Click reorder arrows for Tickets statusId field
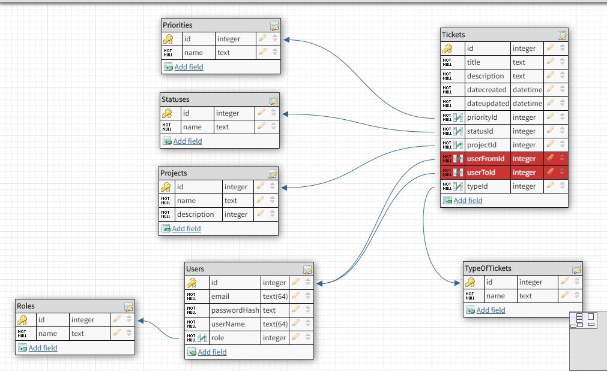Viewport: 607px width, 372px height. (562, 131)
